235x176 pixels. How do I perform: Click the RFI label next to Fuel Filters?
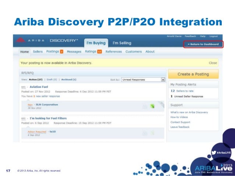(23, 118)
